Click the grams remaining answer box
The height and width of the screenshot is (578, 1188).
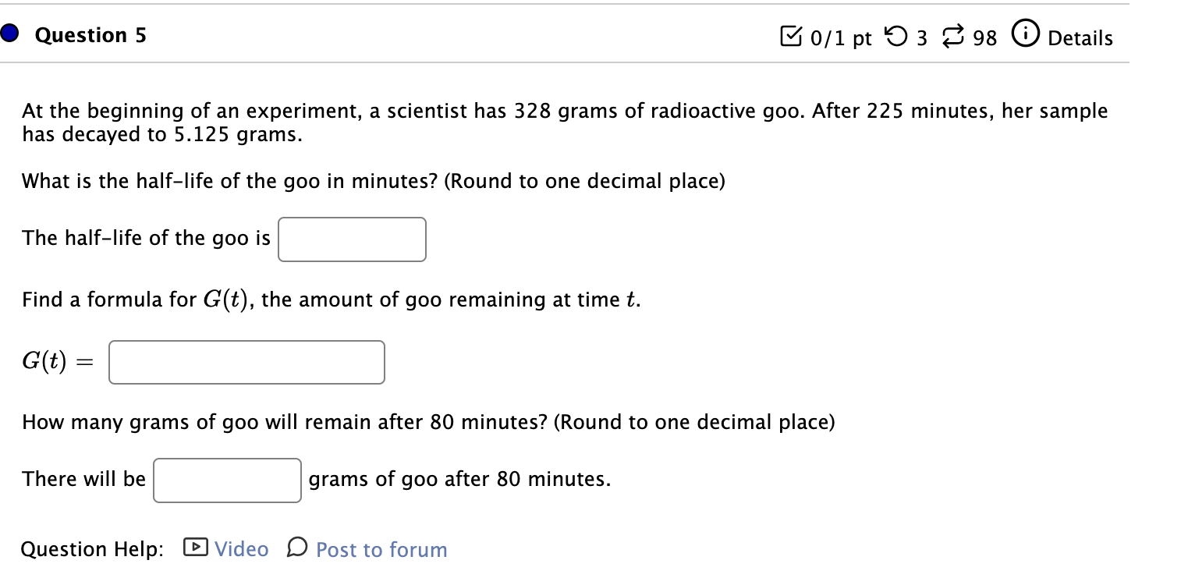pos(227,480)
